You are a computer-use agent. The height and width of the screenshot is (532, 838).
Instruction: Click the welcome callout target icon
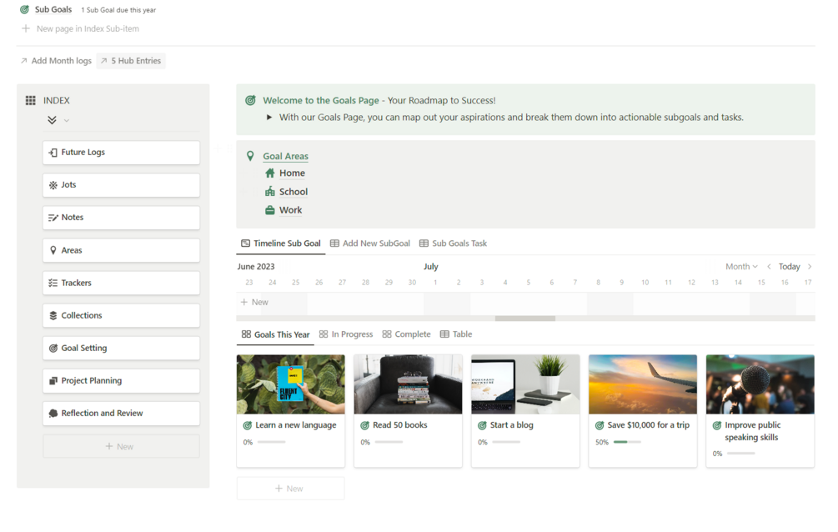[250, 100]
